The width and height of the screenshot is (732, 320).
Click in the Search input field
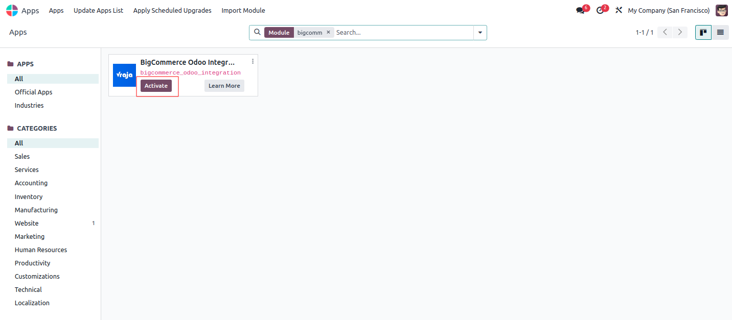point(403,32)
